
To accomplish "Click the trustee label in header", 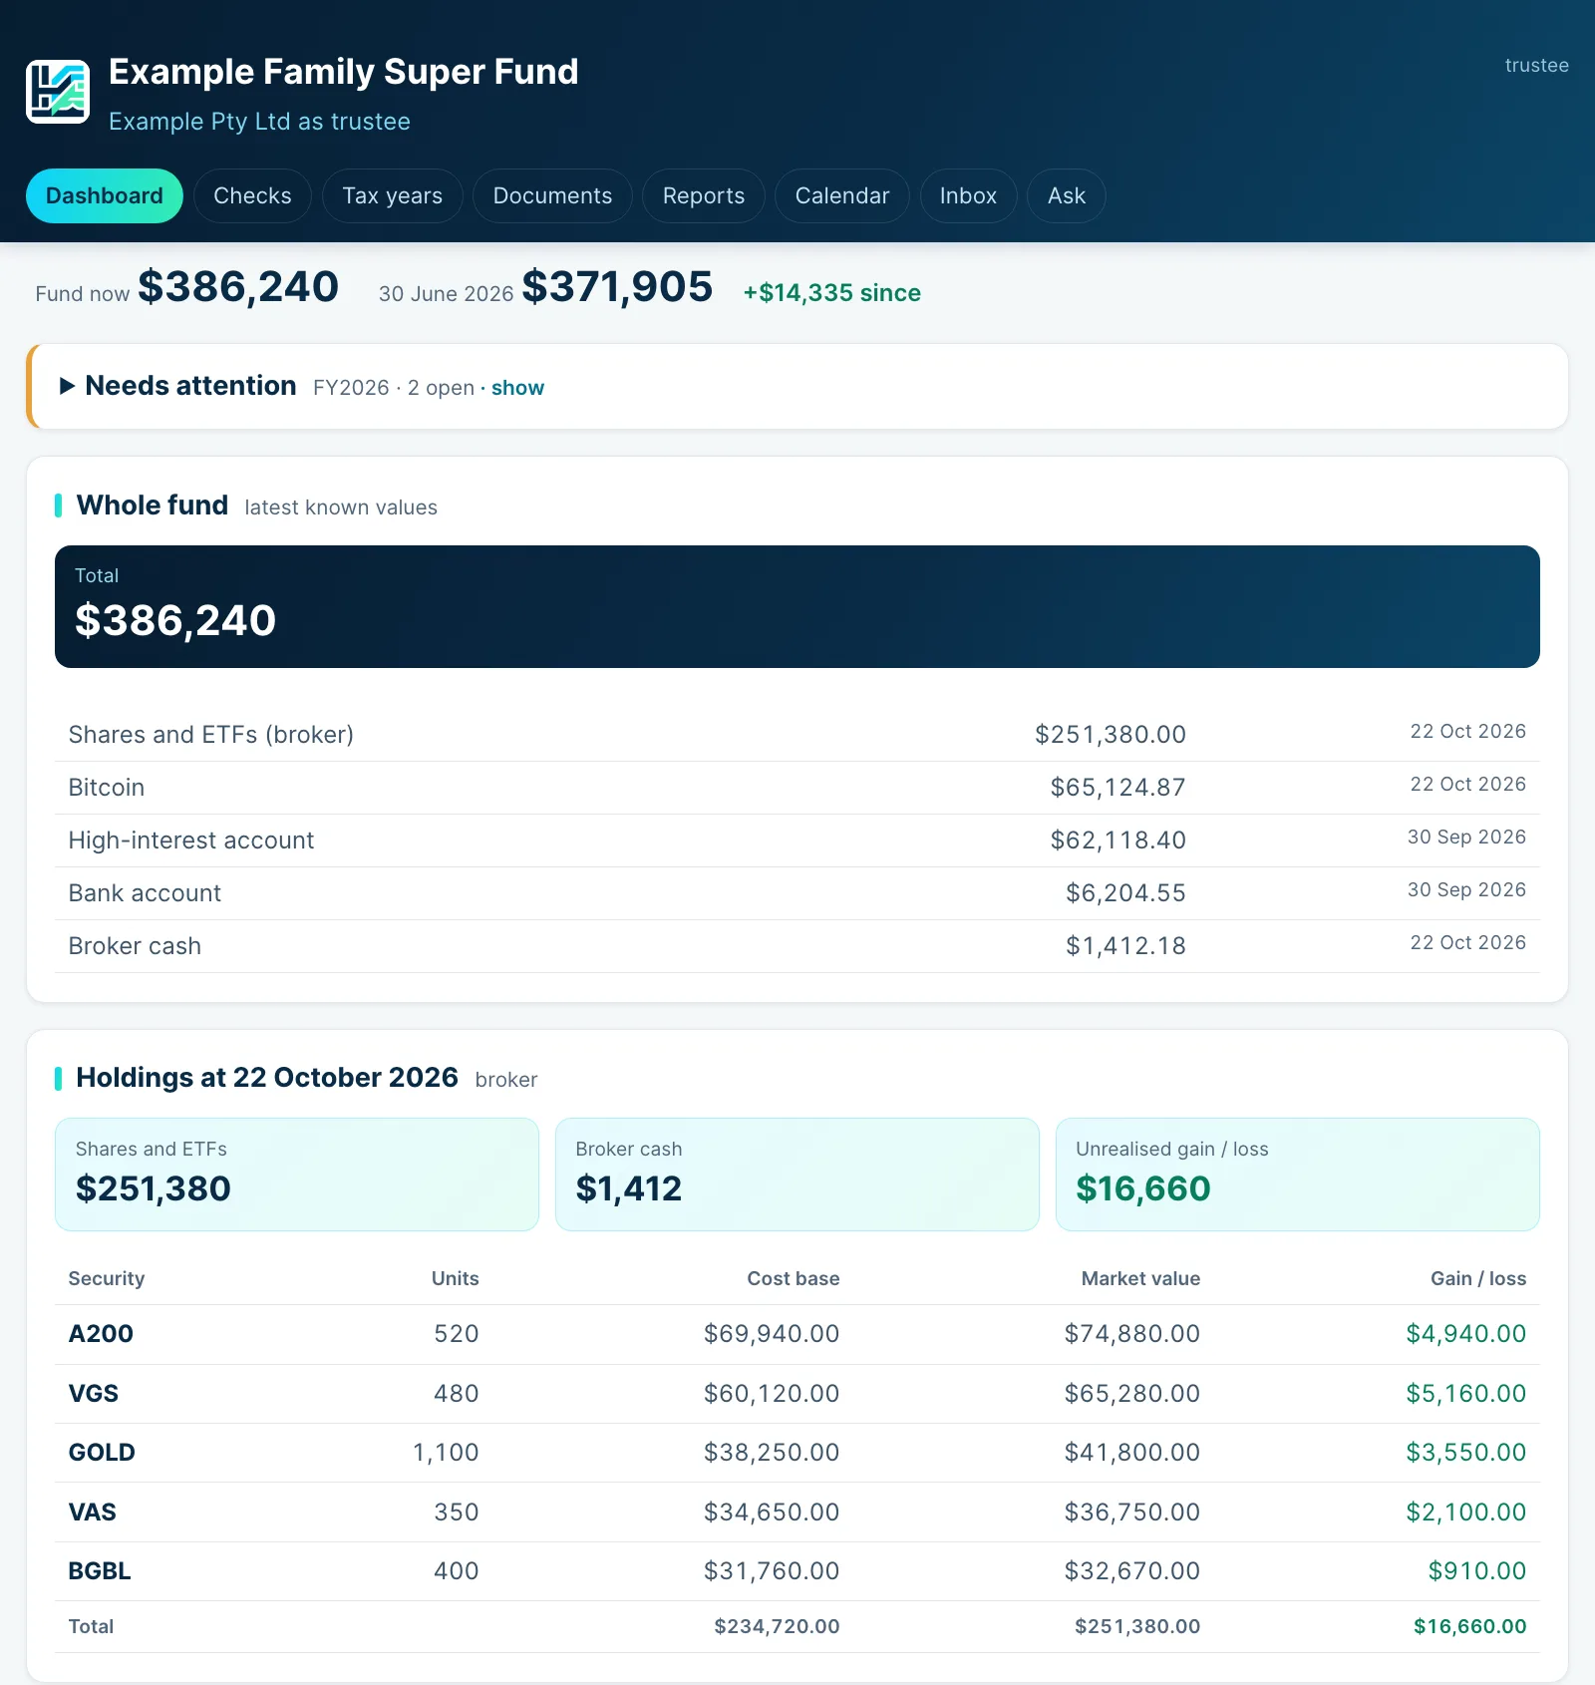I will (x=1536, y=66).
